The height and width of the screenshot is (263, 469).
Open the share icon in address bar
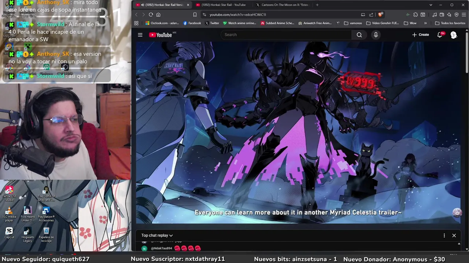371,15
